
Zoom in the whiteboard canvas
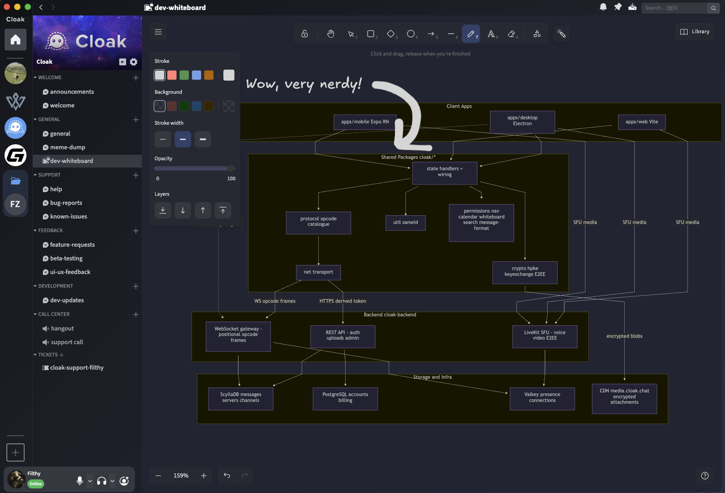point(204,476)
